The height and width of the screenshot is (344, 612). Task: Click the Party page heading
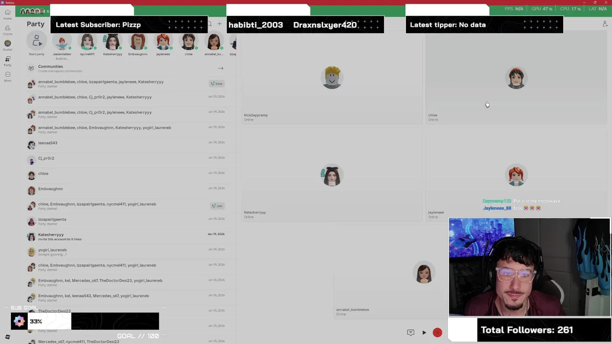35,24
